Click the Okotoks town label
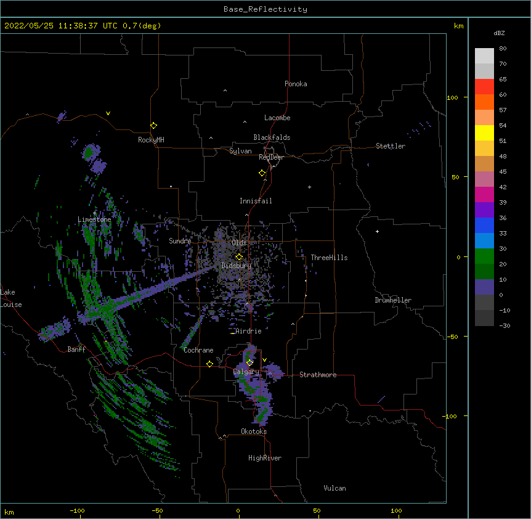The width and height of the screenshot is (531, 519). (254, 431)
